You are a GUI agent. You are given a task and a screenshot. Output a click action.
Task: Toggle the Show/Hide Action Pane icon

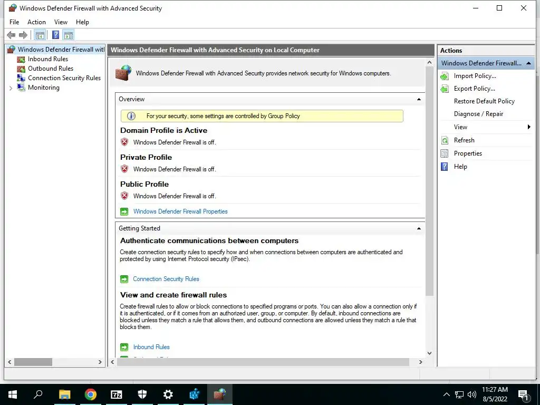click(69, 35)
